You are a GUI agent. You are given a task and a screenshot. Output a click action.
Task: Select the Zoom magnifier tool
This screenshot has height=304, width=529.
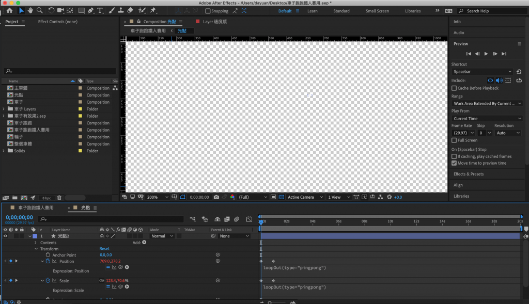coord(40,10)
